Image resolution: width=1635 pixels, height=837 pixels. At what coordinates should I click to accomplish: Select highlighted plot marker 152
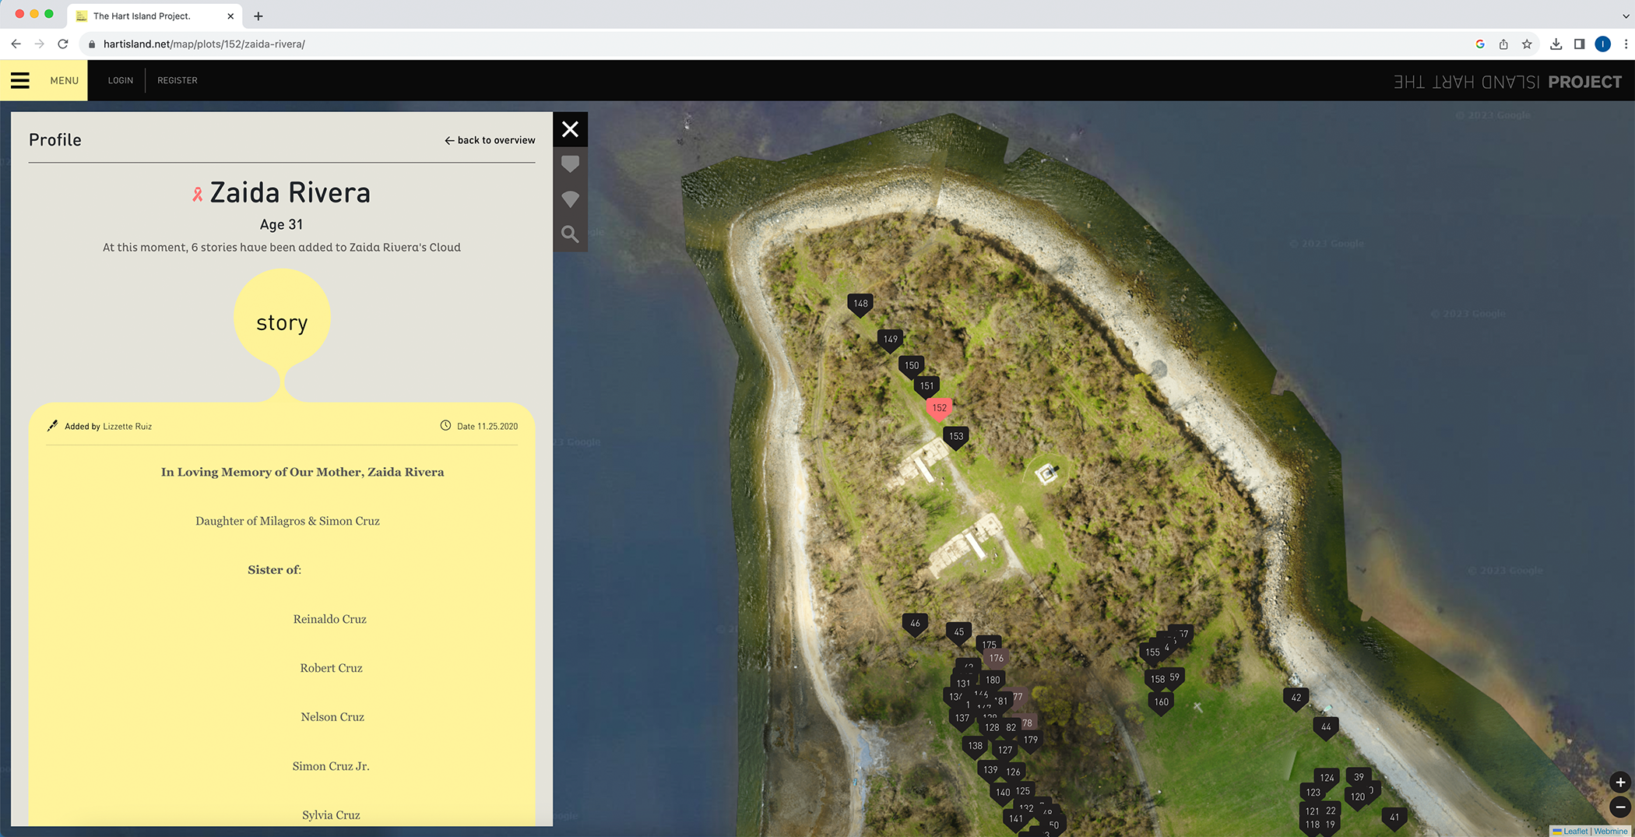[x=939, y=408]
